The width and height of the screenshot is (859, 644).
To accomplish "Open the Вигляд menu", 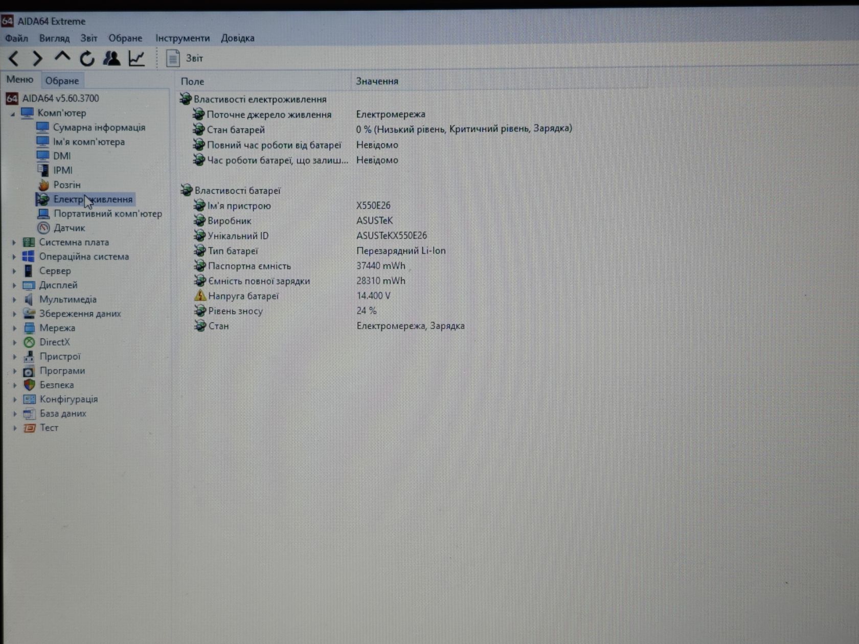I will pyautogui.click(x=54, y=38).
